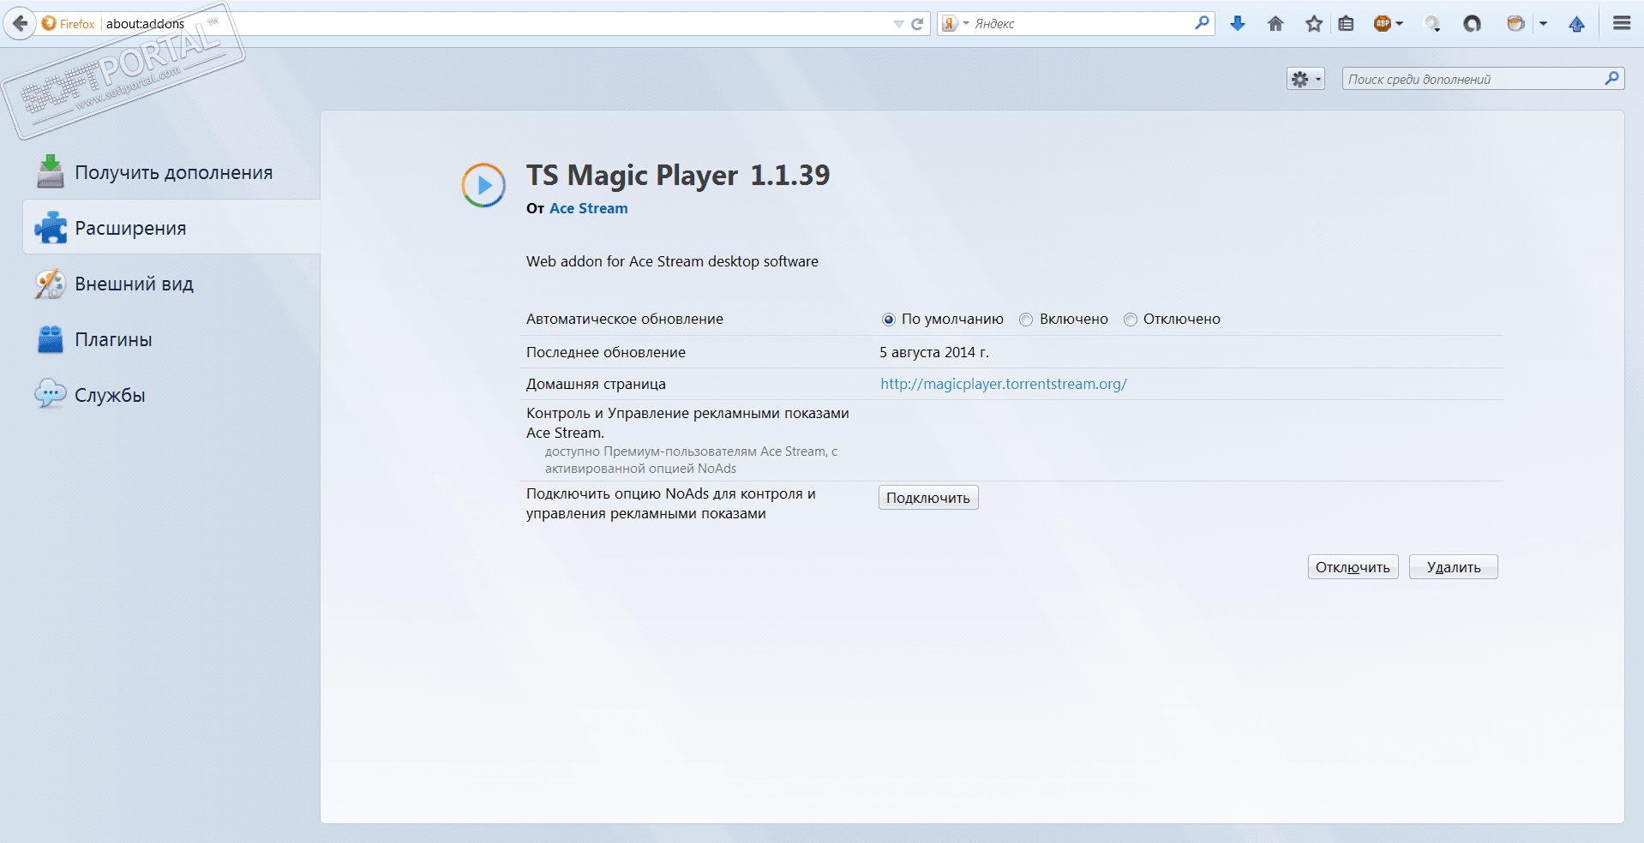Open the Adblock Plus dropdown arrow
This screenshot has height=843, width=1644.
tap(1400, 24)
